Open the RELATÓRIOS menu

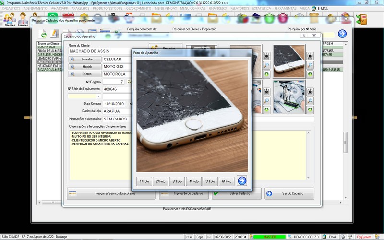pyautogui.click(x=240, y=9)
